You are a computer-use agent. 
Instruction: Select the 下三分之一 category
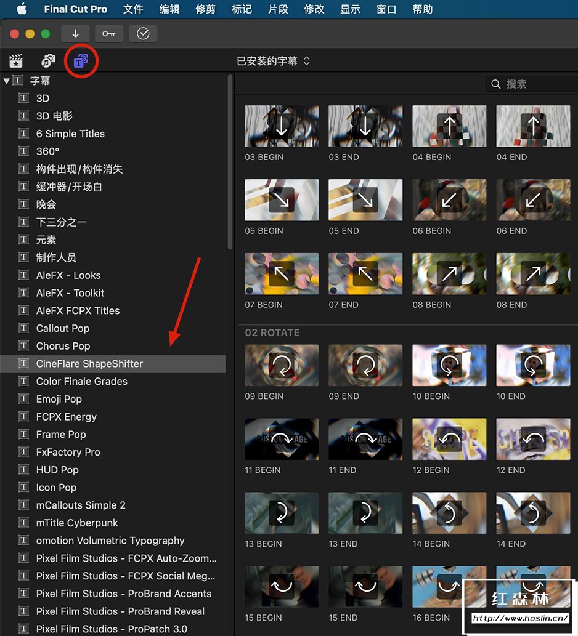point(113,222)
